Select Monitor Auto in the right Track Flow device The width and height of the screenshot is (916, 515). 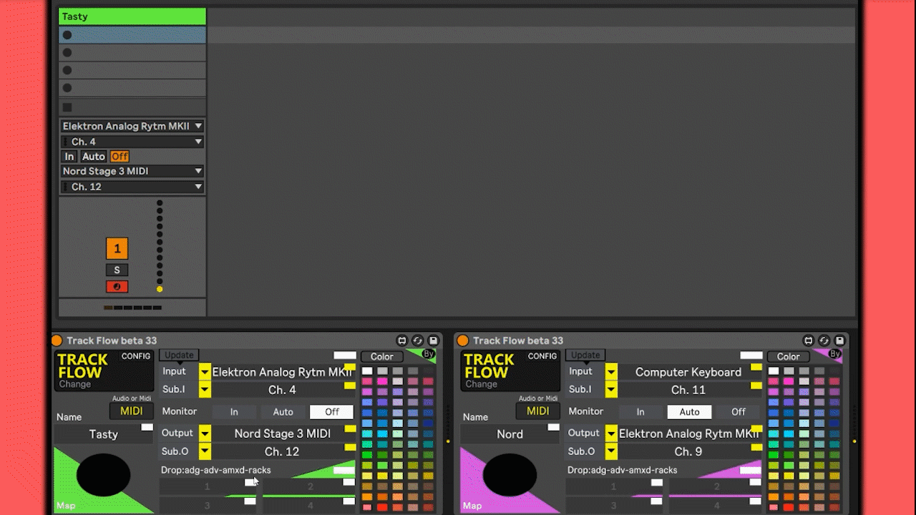(x=689, y=412)
